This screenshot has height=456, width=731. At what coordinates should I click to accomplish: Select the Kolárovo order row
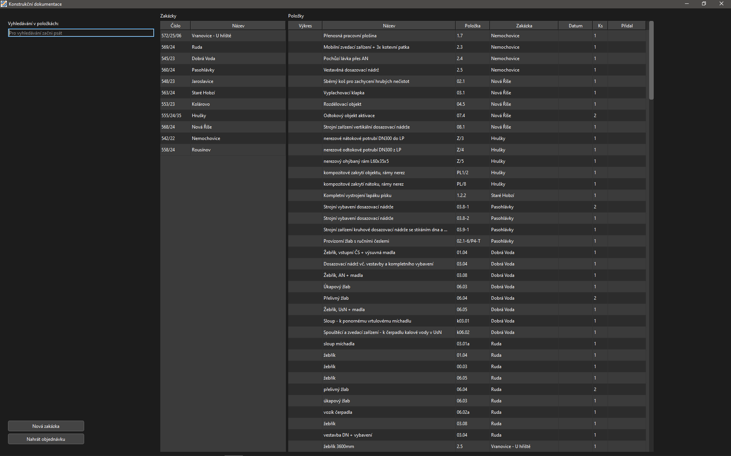point(223,104)
